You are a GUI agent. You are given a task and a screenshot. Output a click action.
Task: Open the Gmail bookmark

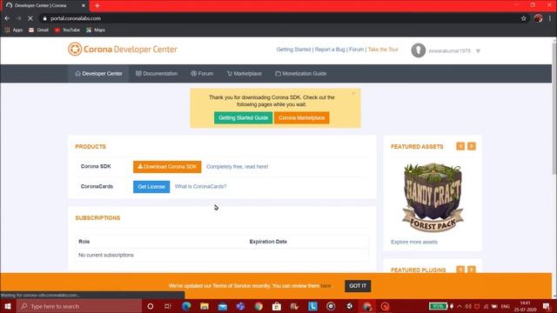[x=38, y=30]
